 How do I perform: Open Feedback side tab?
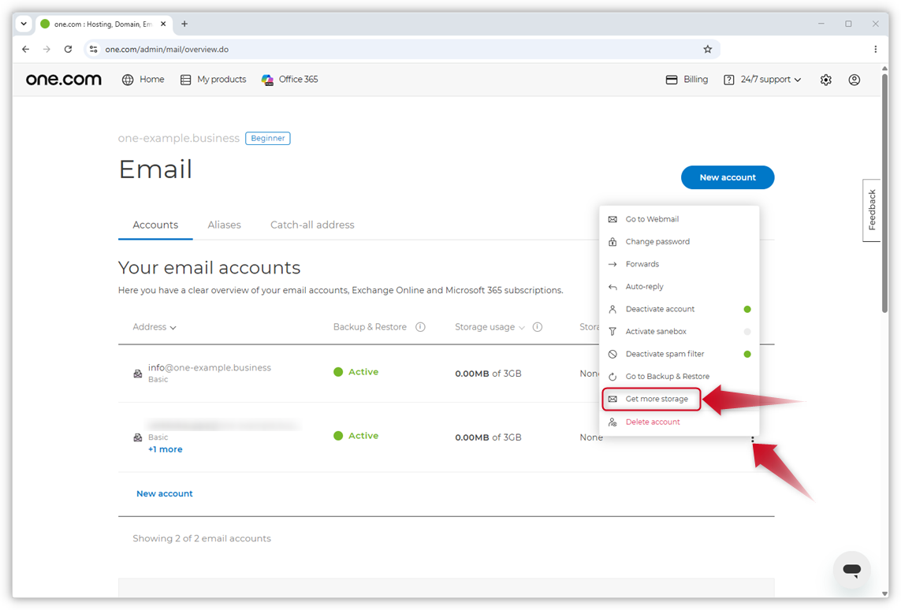coord(871,210)
